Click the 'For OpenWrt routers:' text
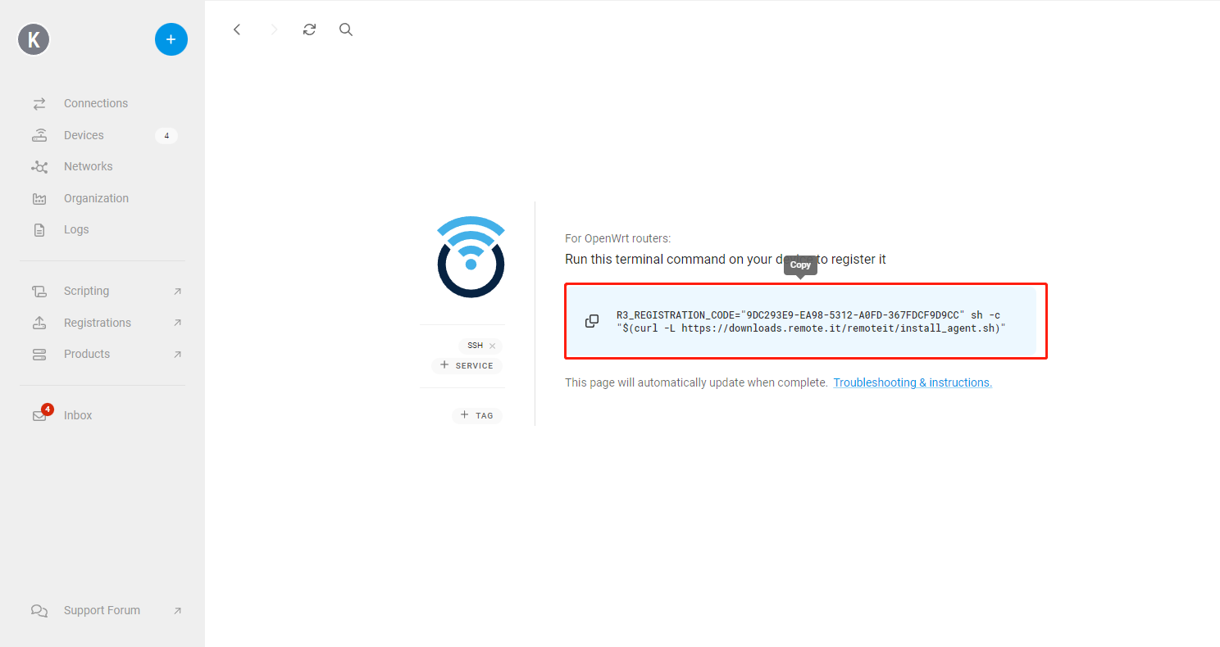 pyautogui.click(x=618, y=239)
